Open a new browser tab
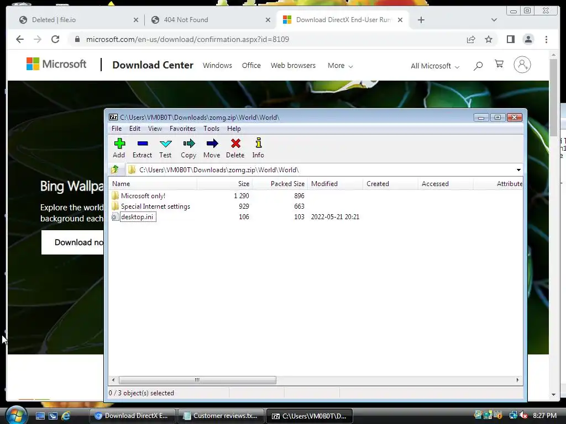 (421, 20)
